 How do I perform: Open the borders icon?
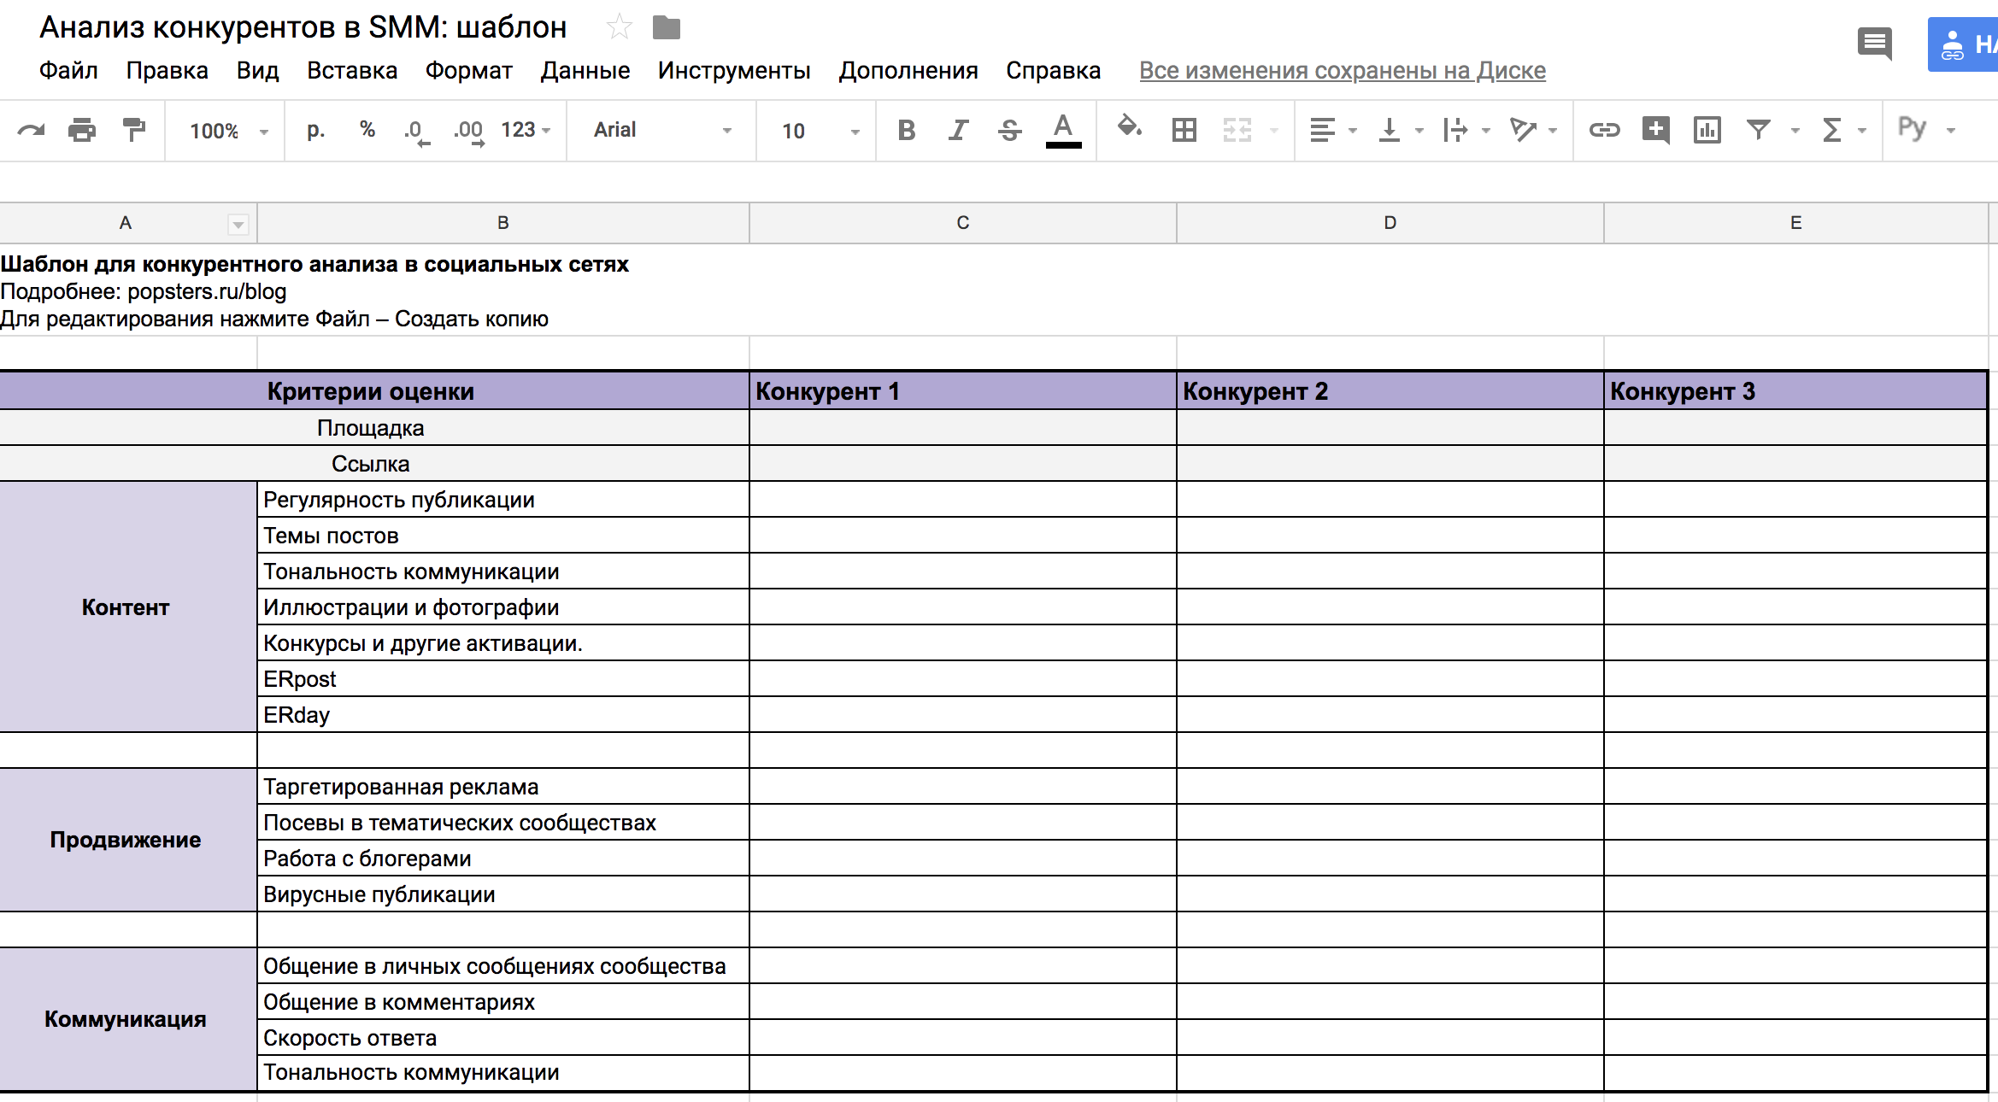click(1184, 130)
